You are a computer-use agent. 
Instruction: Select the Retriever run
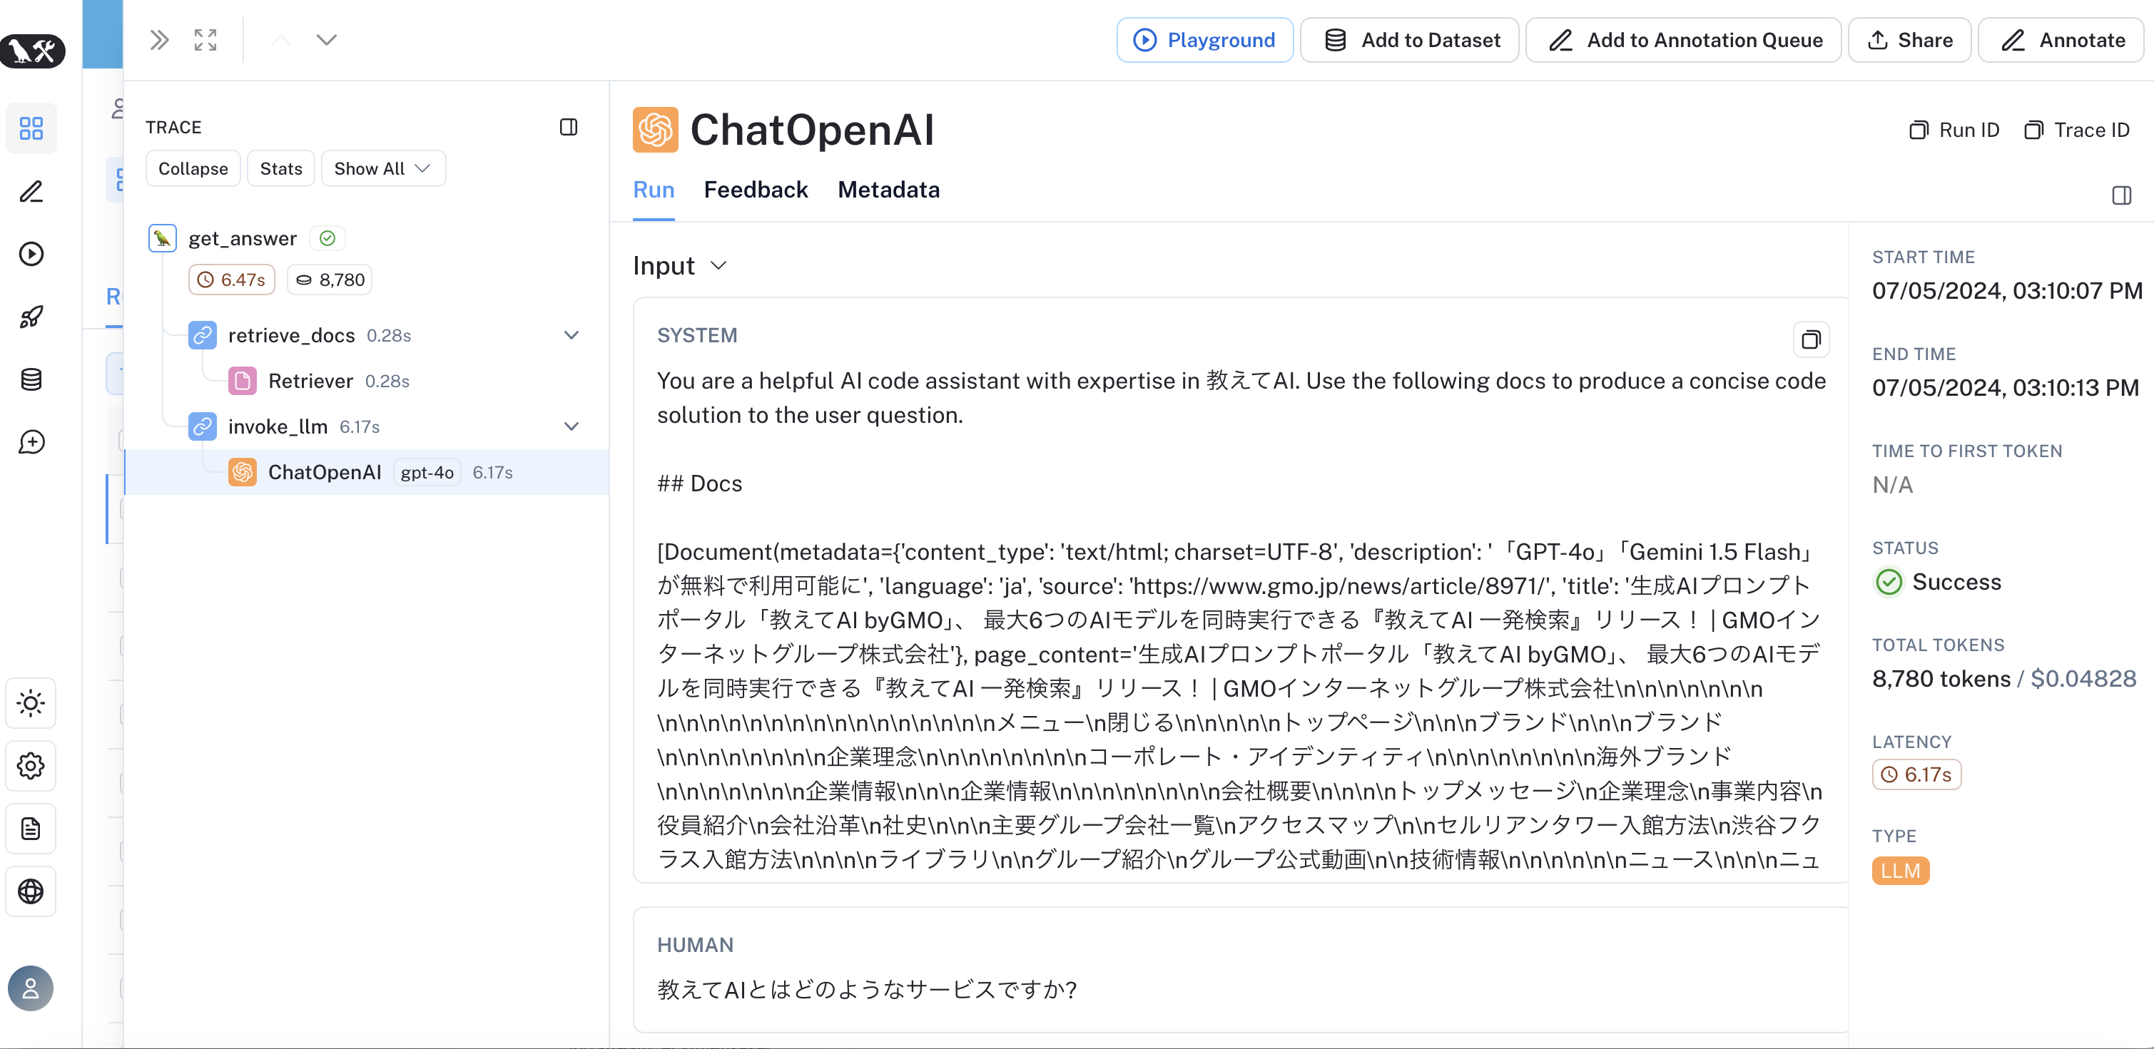[x=310, y=381]
